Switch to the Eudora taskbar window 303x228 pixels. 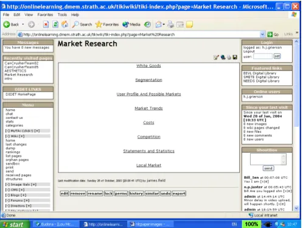(55, 224)
